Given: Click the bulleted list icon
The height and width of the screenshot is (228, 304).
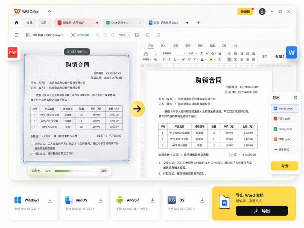Looking at the screenshot, I should click(x=229, y=53).
